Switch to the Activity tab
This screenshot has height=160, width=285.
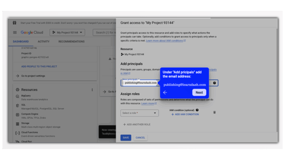tap(43, 42)
